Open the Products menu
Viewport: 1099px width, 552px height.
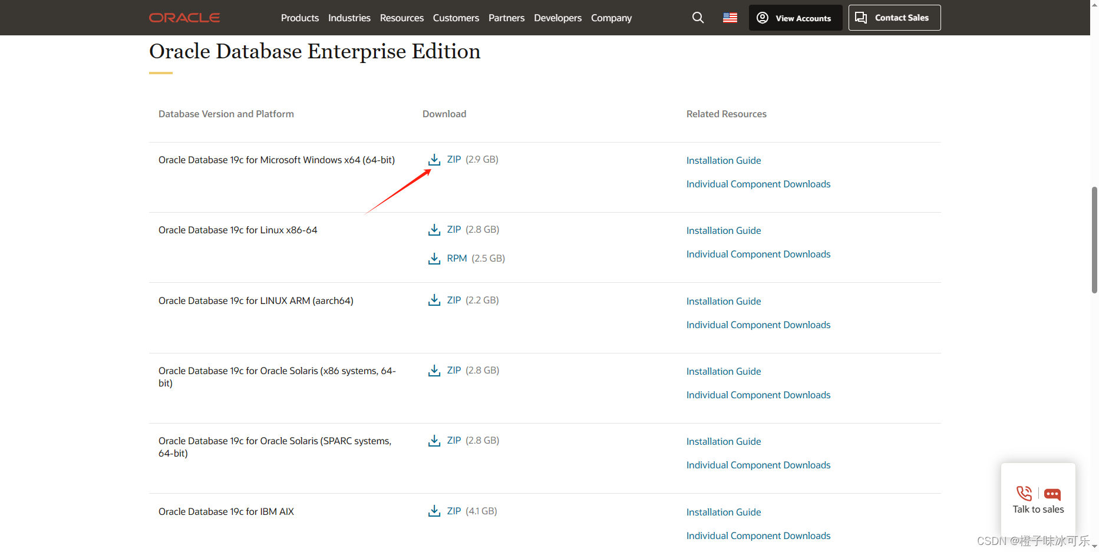[300, 18]
